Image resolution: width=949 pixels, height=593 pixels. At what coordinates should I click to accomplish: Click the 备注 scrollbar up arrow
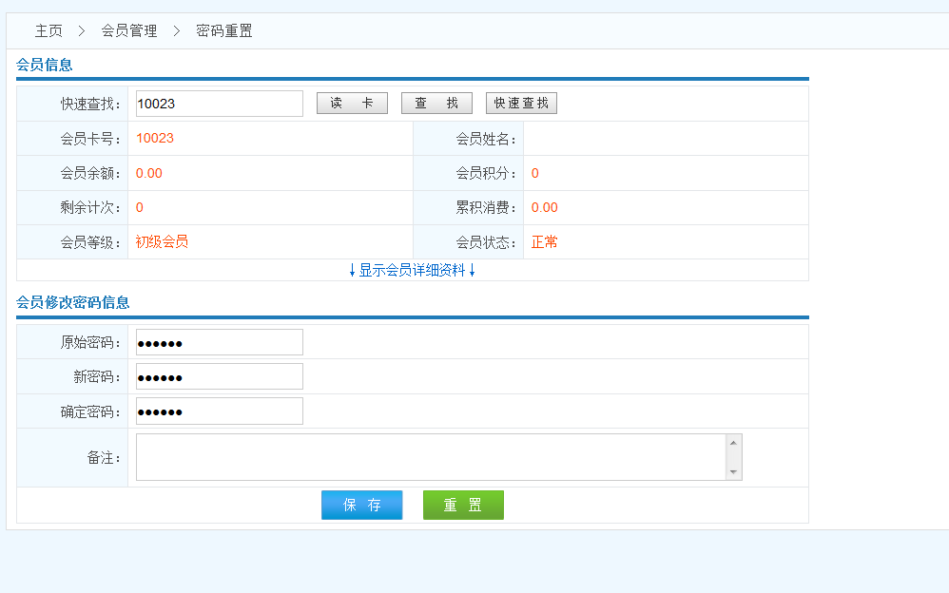coord(733,443)
